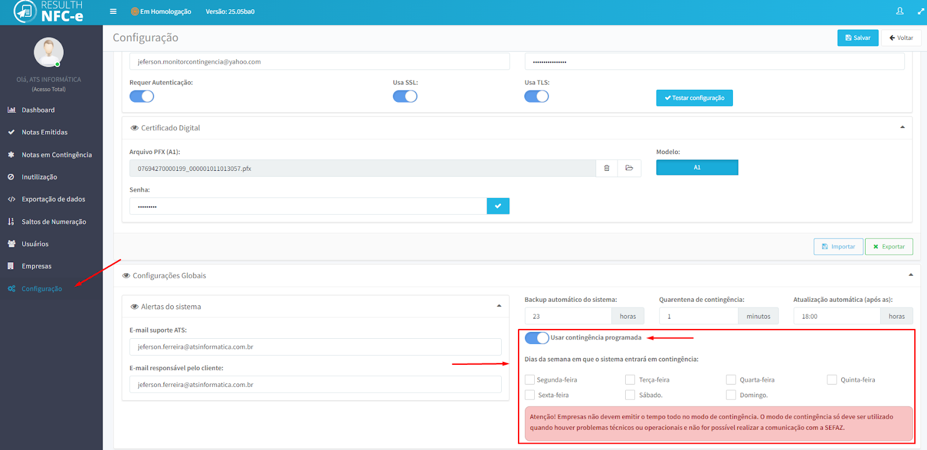Browse for PFX file with folder icon

(629, 168)
